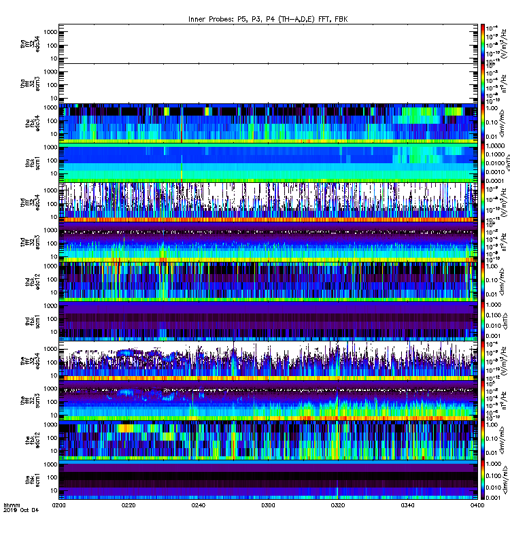Click the '<|mV/m|>' unit label beside tha fbk edc34

502,123
